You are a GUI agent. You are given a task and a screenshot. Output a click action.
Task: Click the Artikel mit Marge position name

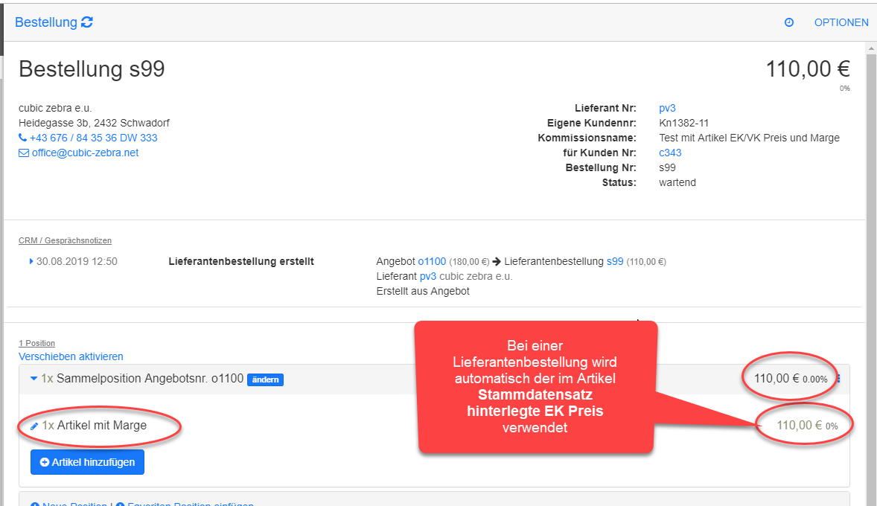pyautogui.click(x=102, y=426)
